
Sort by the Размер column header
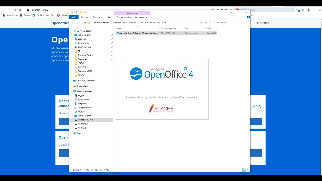click(209, 28)
